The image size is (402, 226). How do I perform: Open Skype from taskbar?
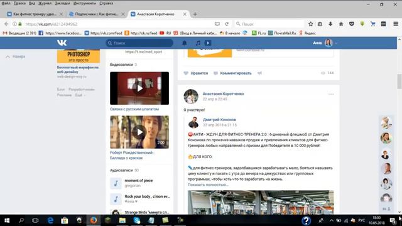(x=137, y=220)
